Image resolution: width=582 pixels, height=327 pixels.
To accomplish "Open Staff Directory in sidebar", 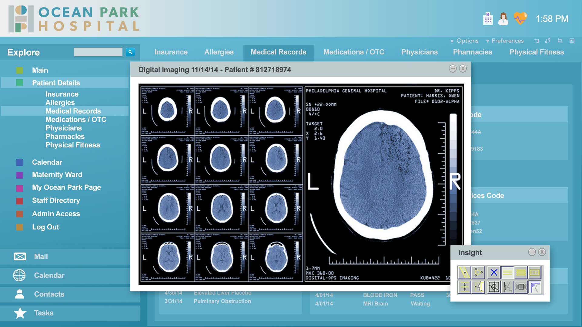I will click(x=56, y=200).
